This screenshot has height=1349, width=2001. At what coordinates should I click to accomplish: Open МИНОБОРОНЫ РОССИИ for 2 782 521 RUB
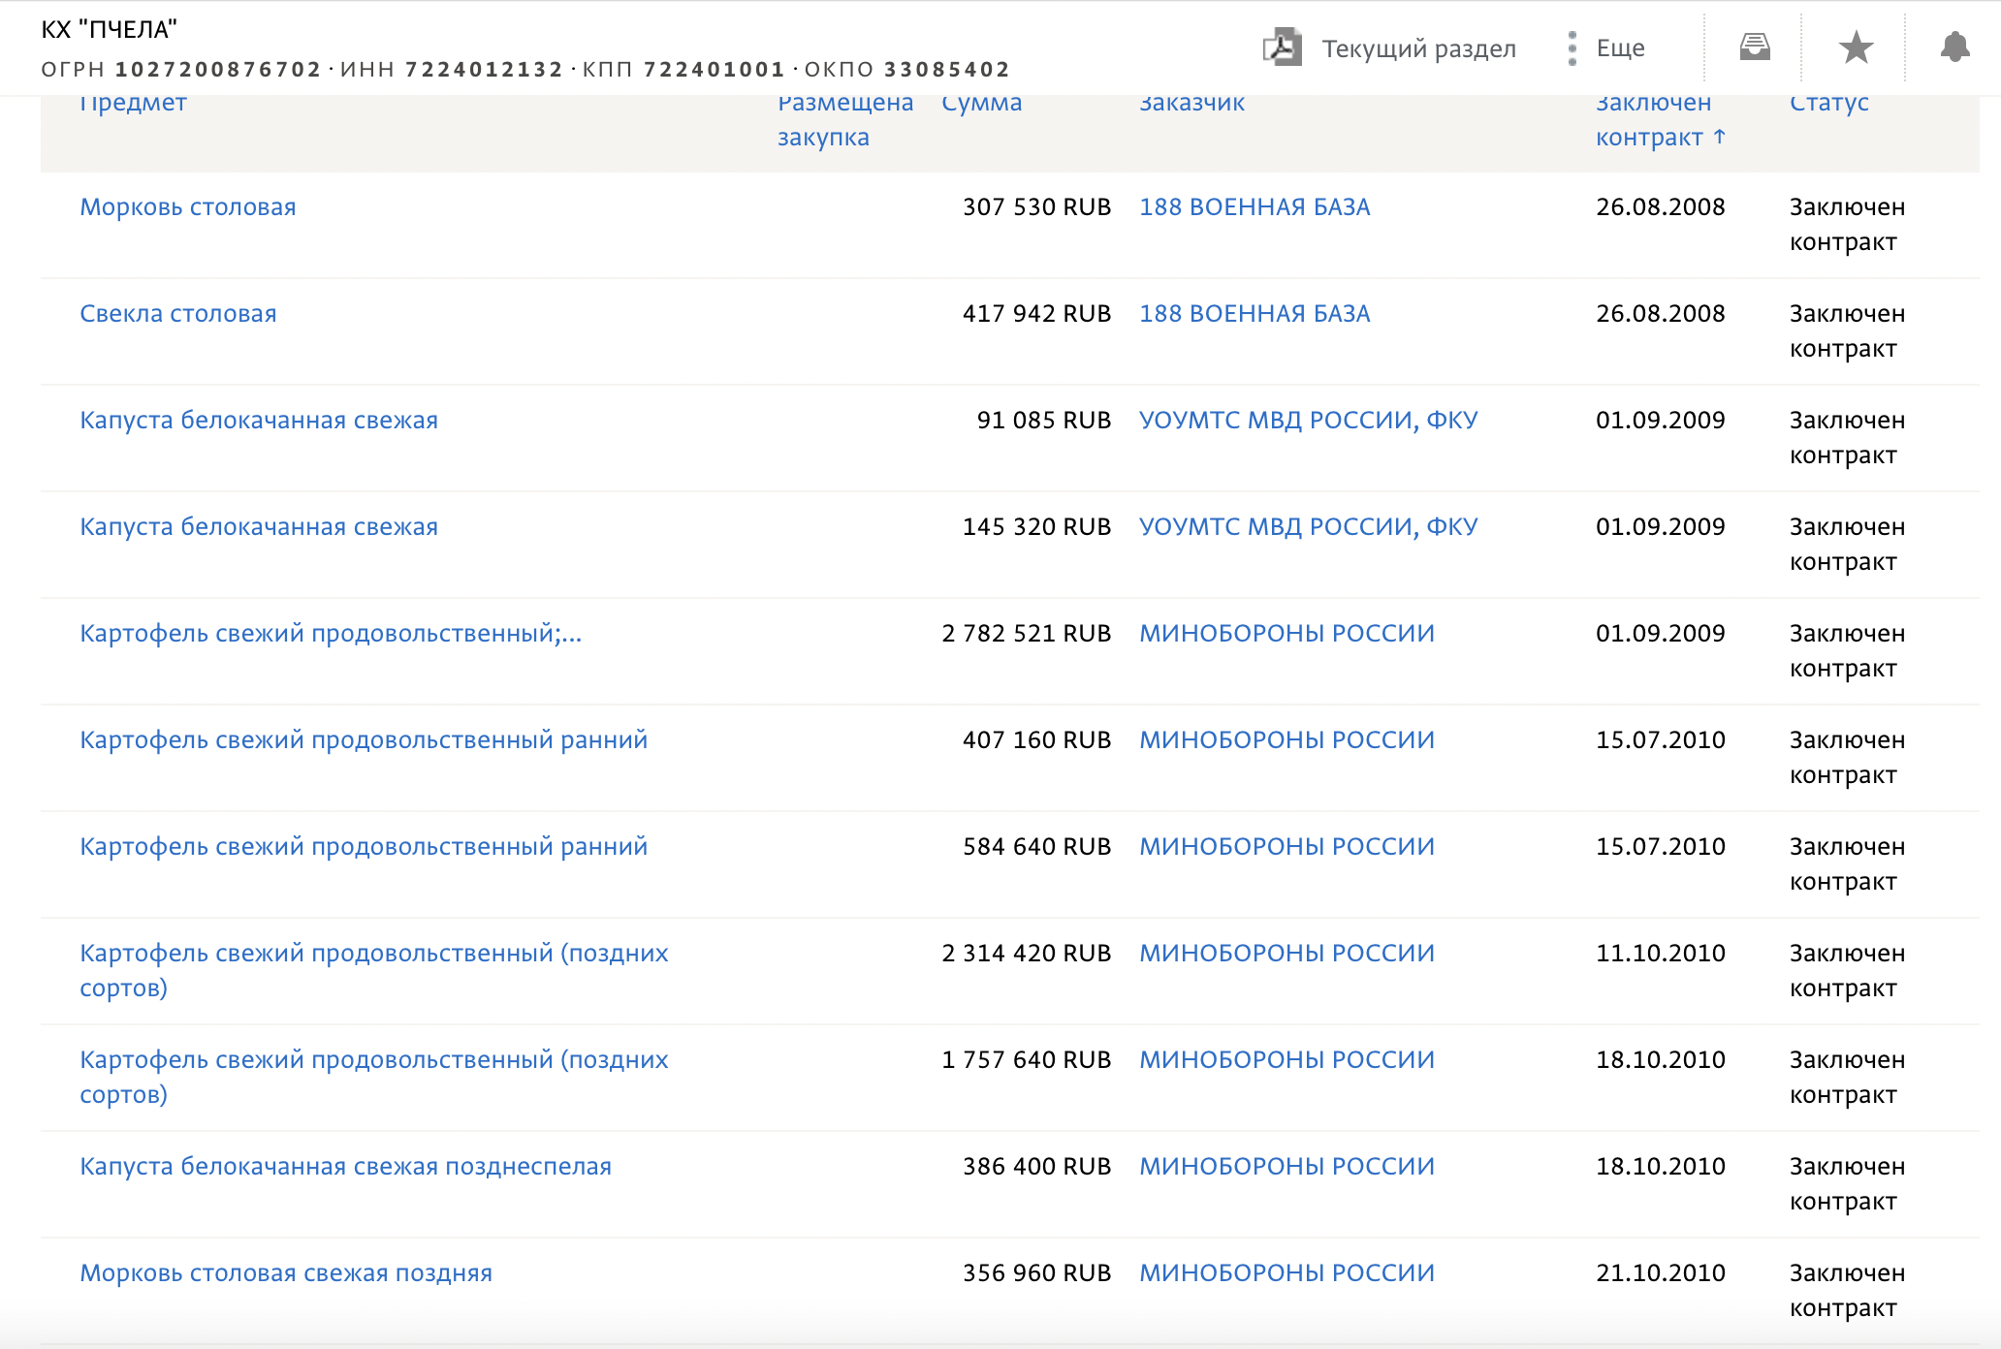pos(1286,634)
